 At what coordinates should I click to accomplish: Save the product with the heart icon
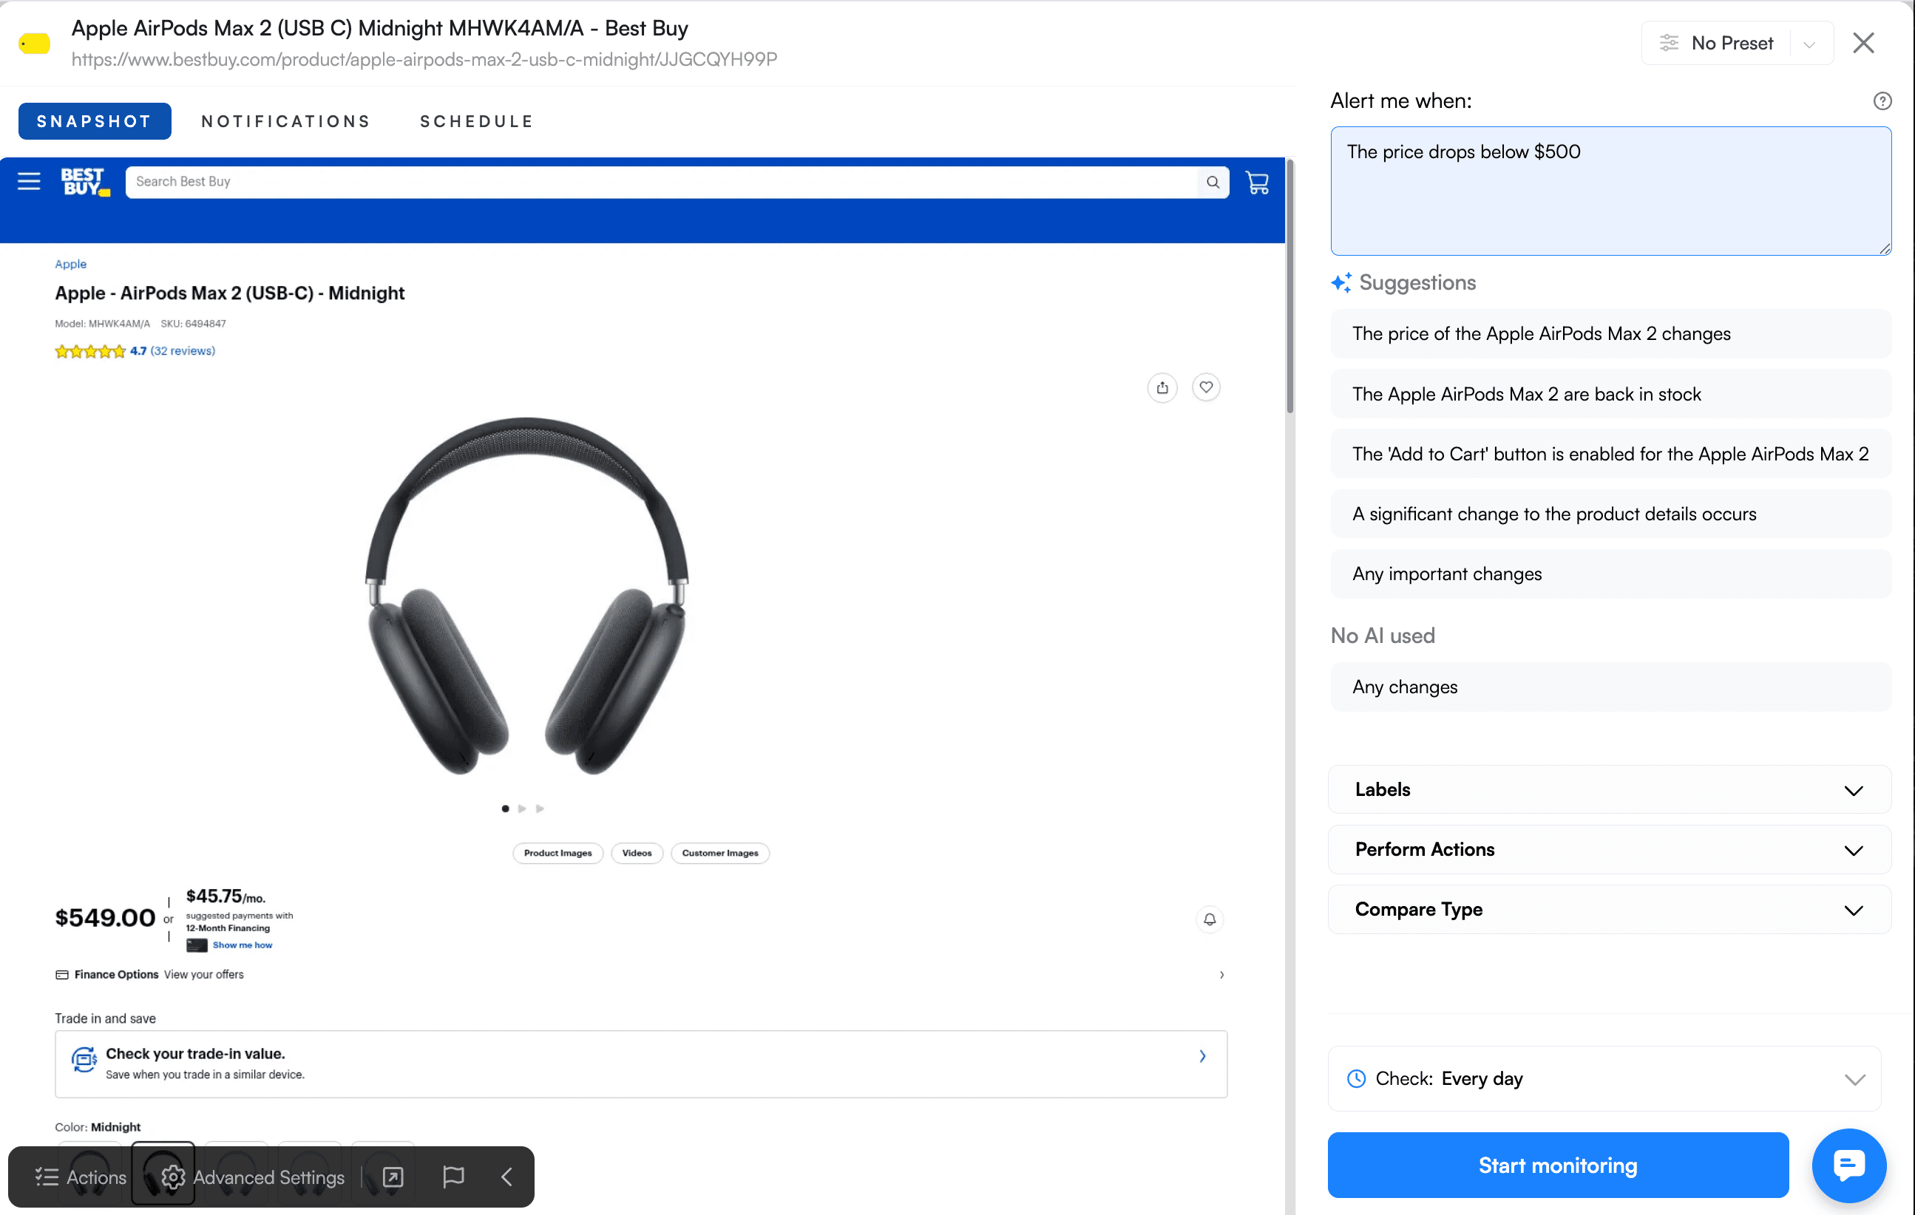1206,387
